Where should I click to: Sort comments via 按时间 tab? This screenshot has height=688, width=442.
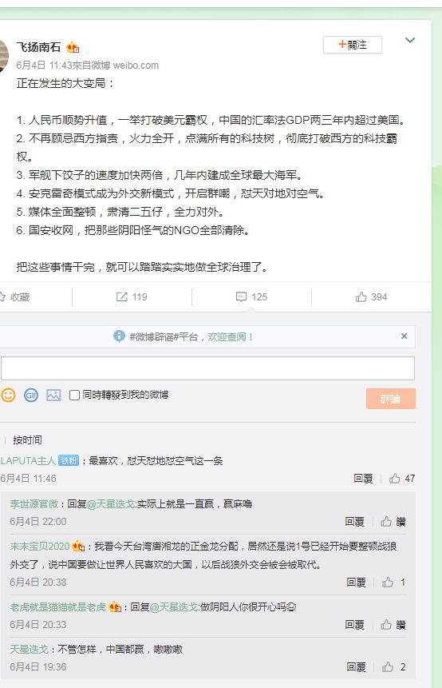point(27,439)
